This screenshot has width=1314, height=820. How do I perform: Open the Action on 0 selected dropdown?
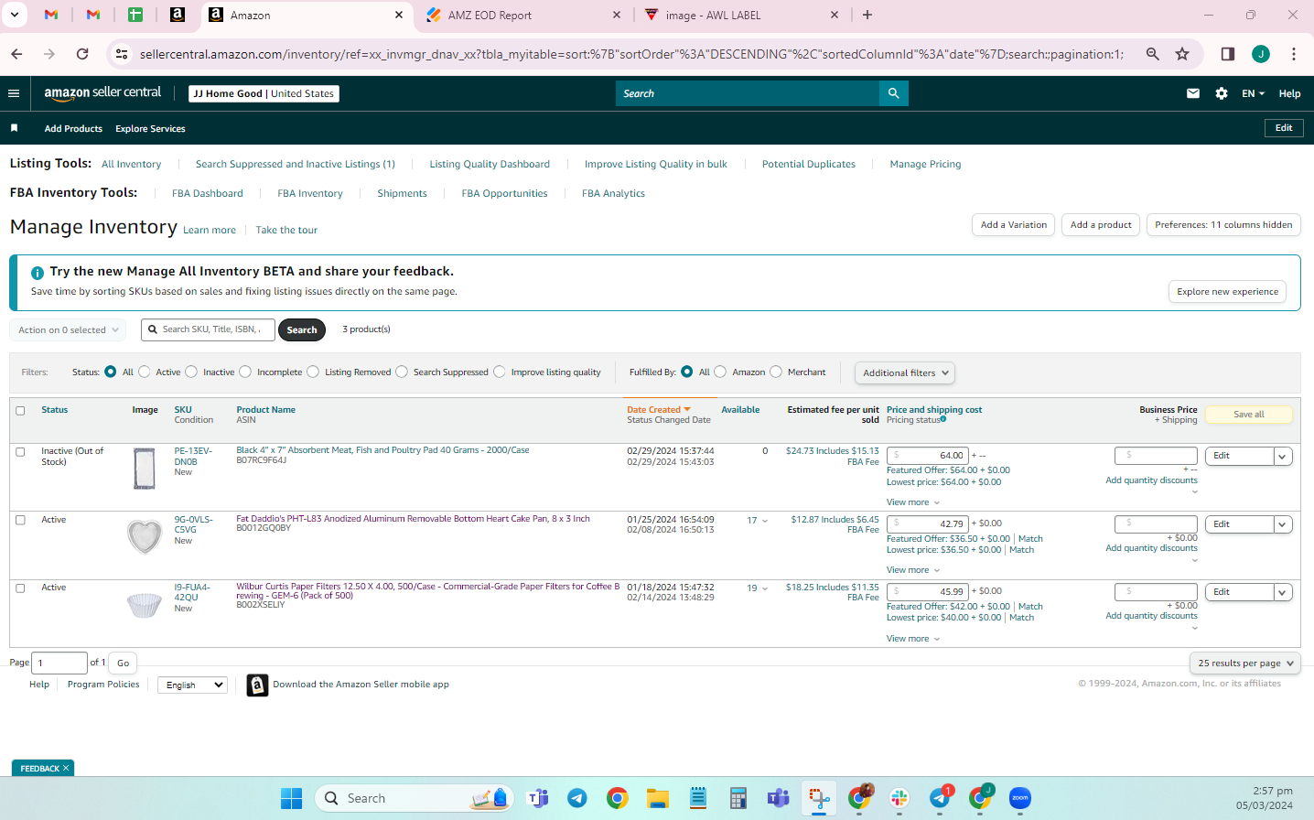click(x=69, y=330)
